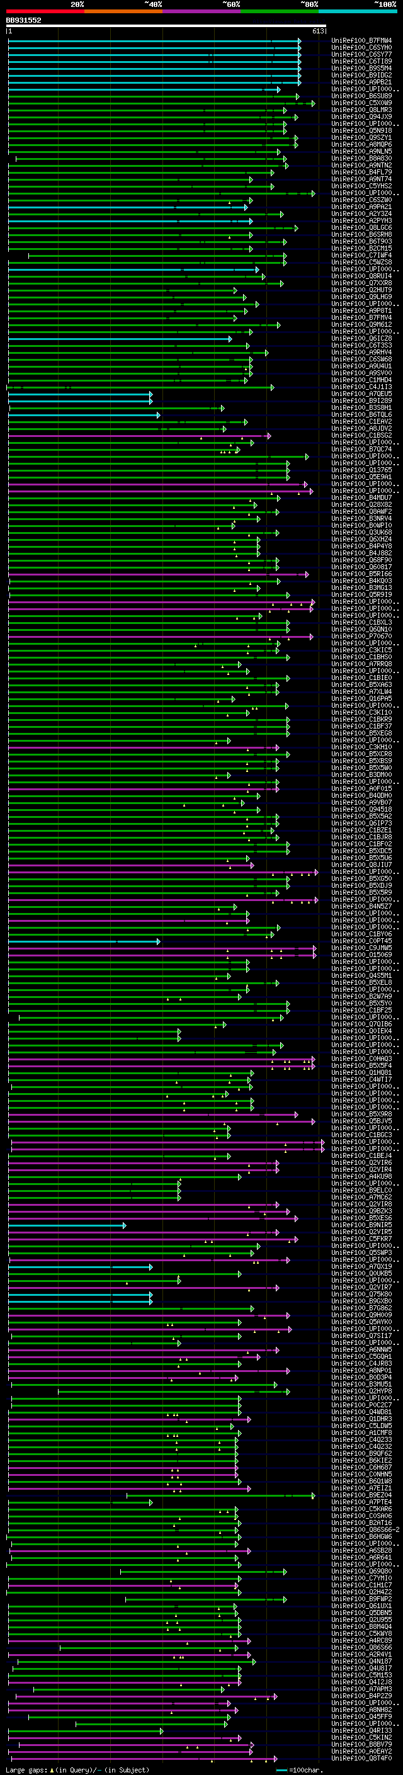Click the orange ~40% legend segment

click(123, 11)
